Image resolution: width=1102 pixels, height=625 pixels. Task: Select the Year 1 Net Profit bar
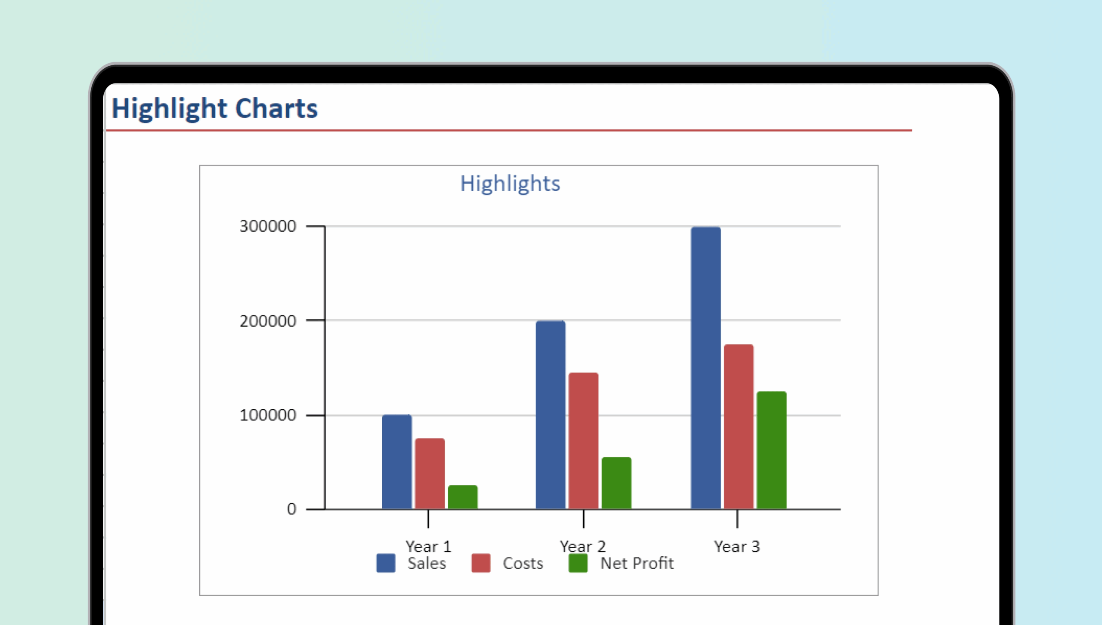click(x=463, y=497)
